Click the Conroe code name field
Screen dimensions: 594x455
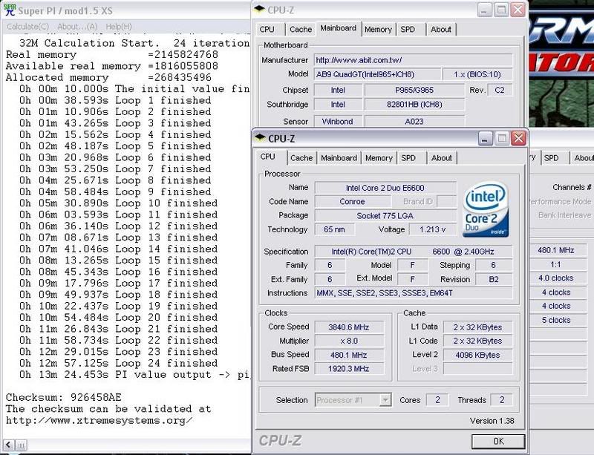tap(352, 202)
